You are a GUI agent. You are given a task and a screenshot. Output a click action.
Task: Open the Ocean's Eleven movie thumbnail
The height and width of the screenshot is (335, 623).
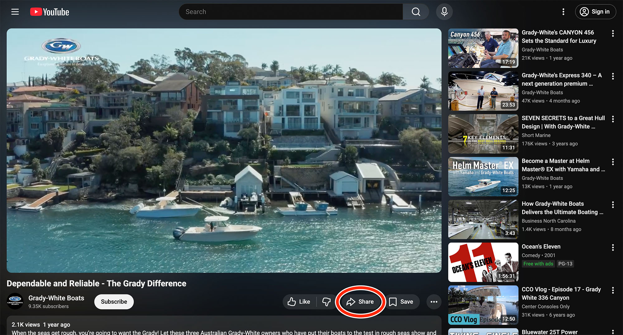pyautogui.click(x=483, y=262)
